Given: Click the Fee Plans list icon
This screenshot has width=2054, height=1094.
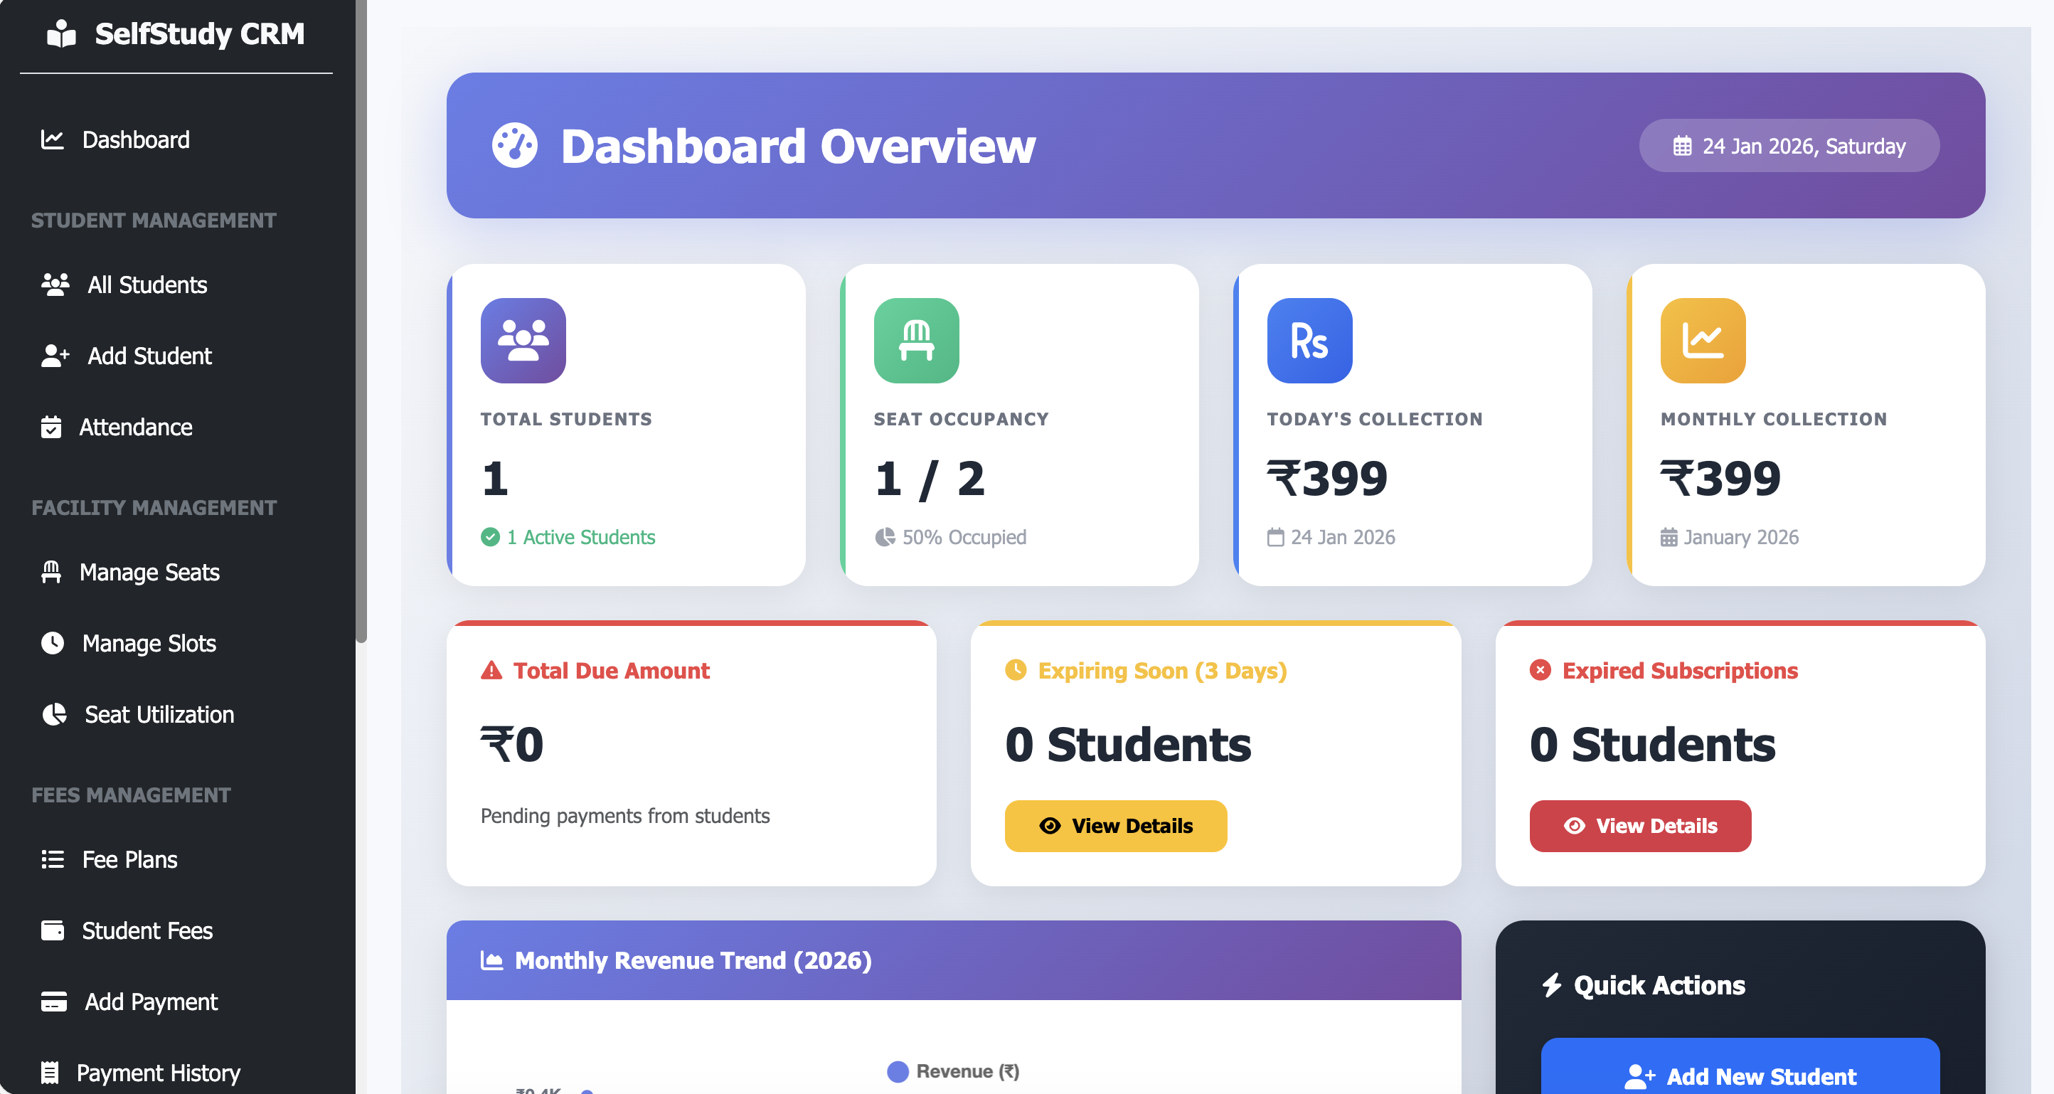Looking at the screenshot, I should point(52,859).
